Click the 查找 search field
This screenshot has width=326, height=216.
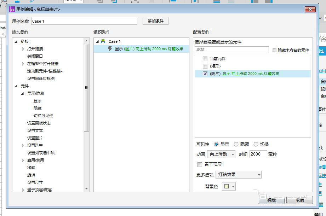pos(232,49)
